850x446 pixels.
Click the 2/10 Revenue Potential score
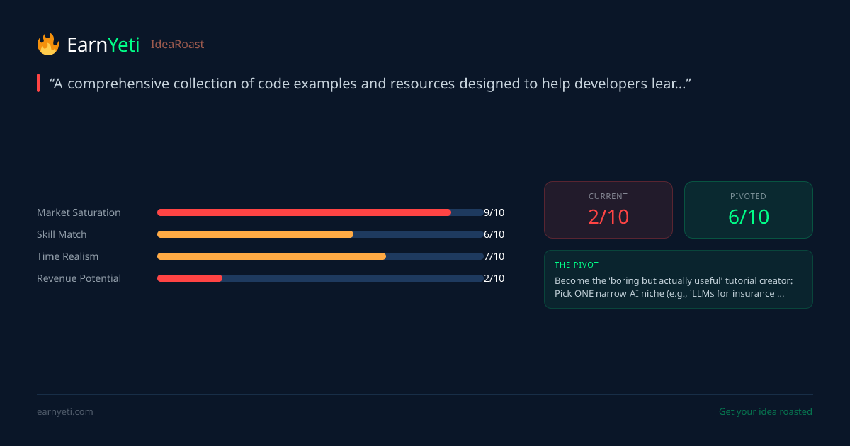(x=494, y=278)
